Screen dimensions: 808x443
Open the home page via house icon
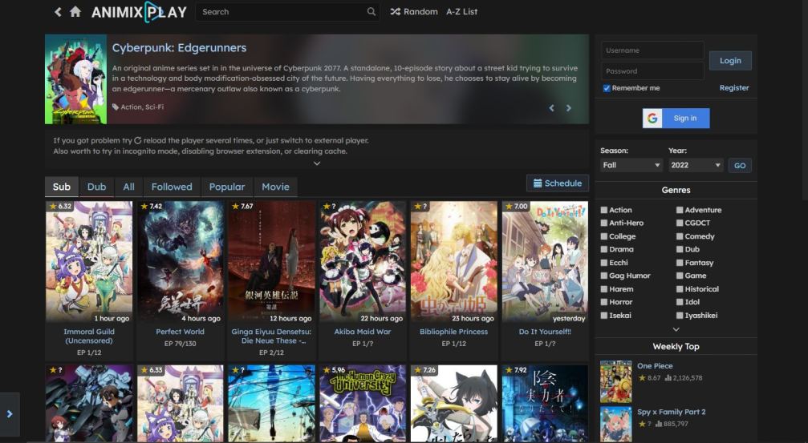(75, 11)
